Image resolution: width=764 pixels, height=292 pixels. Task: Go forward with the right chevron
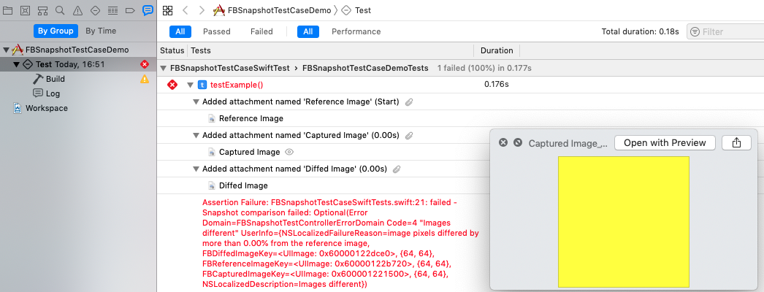click(x=202, y=10)
